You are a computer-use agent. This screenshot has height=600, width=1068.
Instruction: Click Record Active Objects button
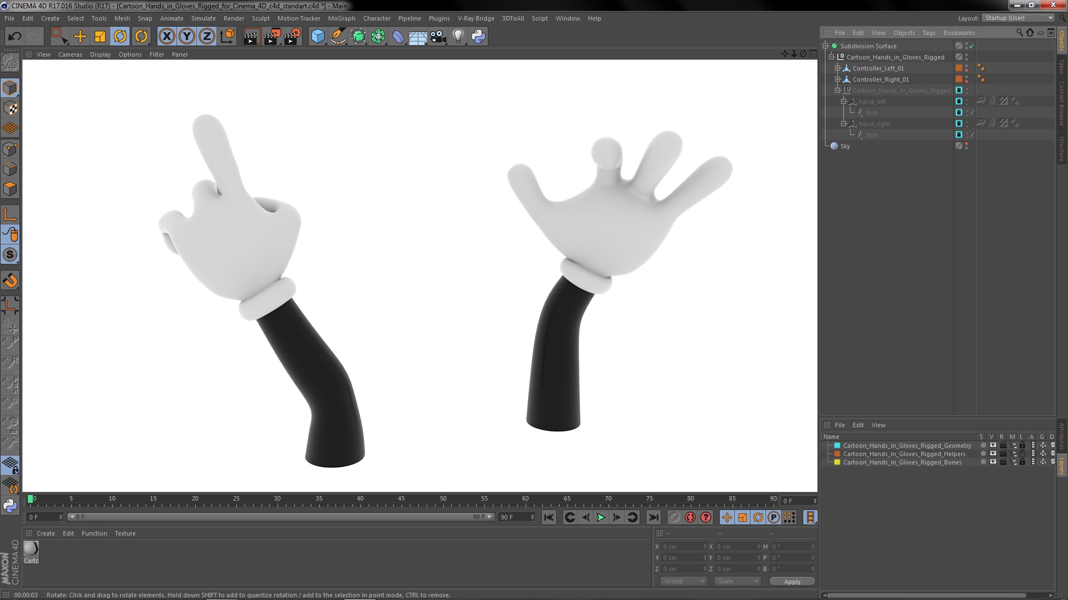[x=674, y=517]
